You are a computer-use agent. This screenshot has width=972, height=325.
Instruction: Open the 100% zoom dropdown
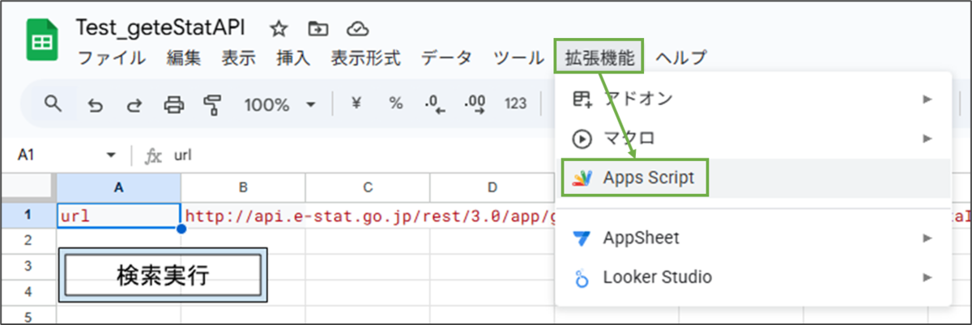(279, 104)
